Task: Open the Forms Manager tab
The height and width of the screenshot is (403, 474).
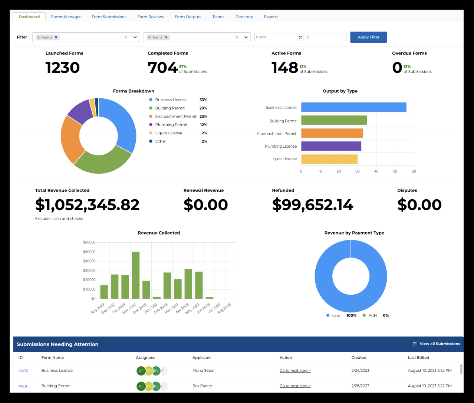Action: click(66, 17)
